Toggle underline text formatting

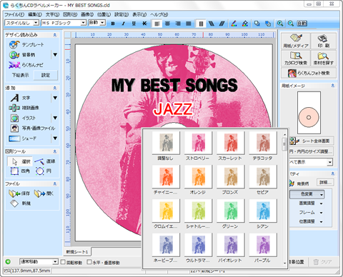click(134, 24)
